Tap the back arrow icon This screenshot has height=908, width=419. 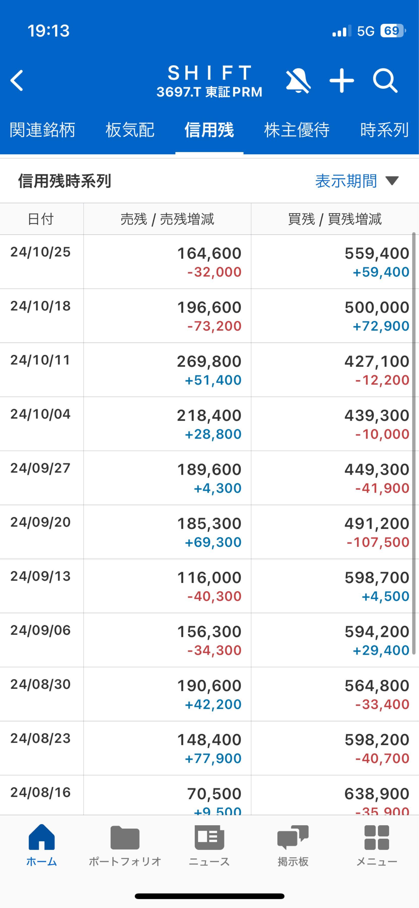[x=17, y=81]
